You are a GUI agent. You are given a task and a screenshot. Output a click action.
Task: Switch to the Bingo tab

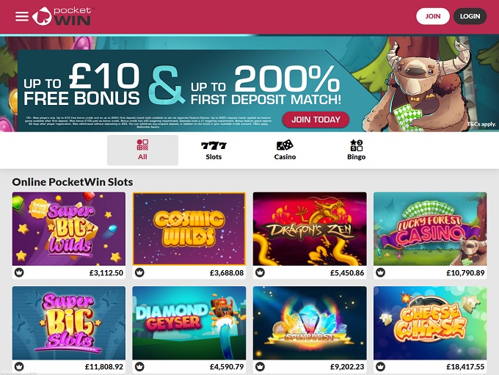tap(356, 150)
